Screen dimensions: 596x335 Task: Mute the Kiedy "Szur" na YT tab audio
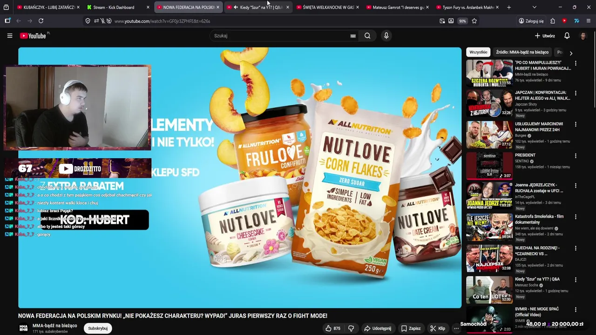[236, 7]
